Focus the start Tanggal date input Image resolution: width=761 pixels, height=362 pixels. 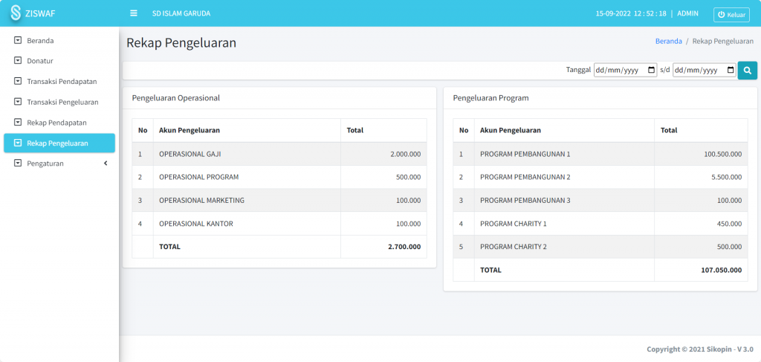tap(626, 71)
